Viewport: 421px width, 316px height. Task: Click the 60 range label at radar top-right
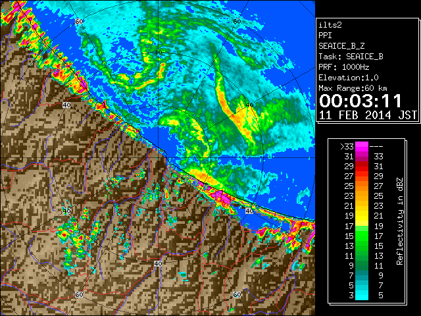tap(237, 22)
